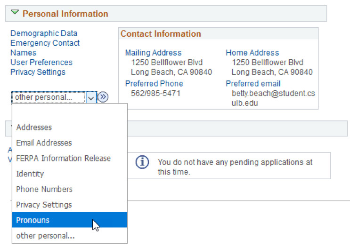Click the Preferred Phone link

(154, 83)
